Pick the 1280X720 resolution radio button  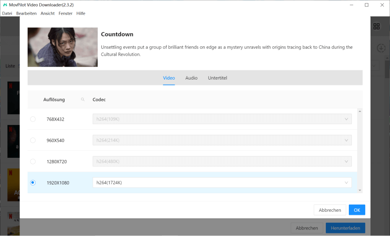point(33,162)
